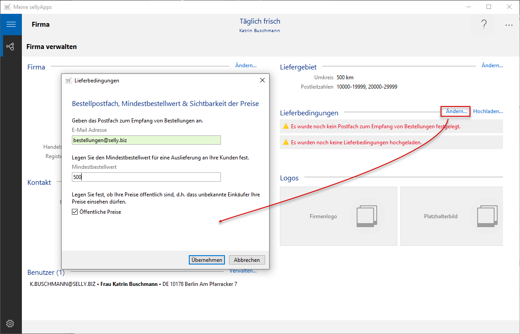Click the Mindestbestellwert input field
Viewport: 520px width, 334px height.
(x=146, y=177)
